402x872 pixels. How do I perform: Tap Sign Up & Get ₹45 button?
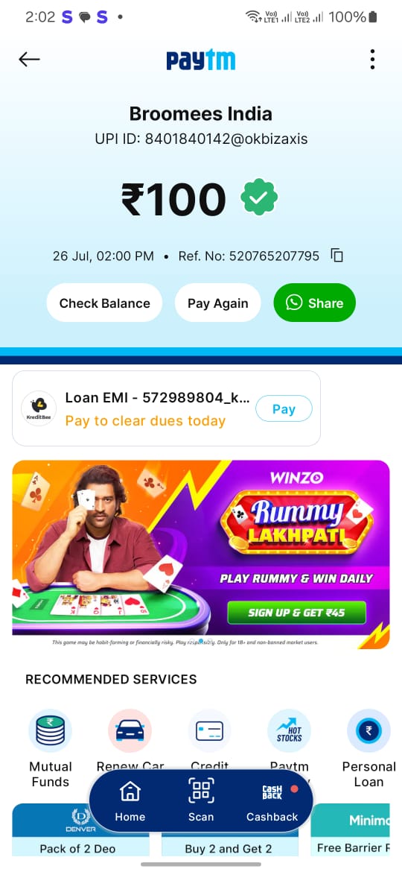[x=296, y=613]
